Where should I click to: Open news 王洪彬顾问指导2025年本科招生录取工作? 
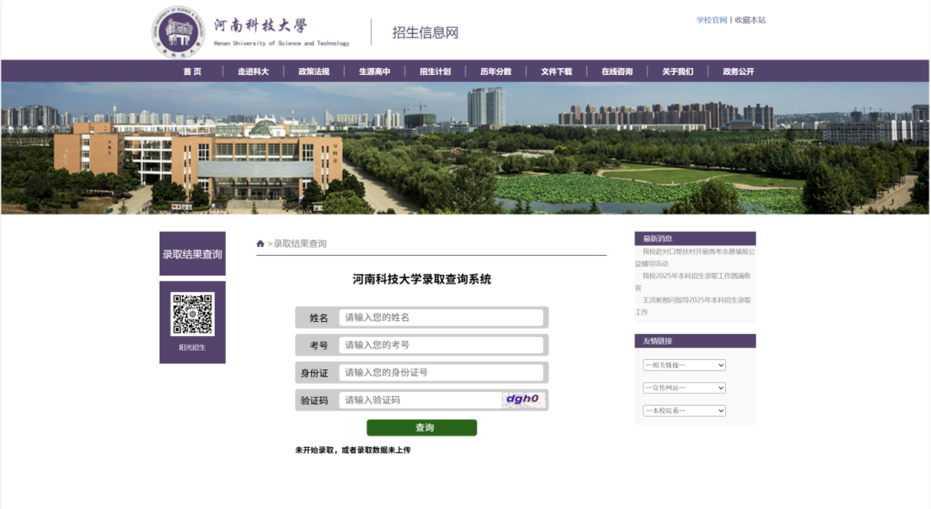[x=693, y=306]
